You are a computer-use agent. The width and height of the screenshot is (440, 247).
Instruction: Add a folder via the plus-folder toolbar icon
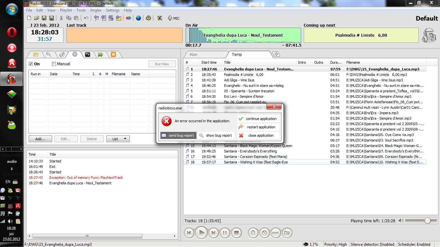click(118, 18)
